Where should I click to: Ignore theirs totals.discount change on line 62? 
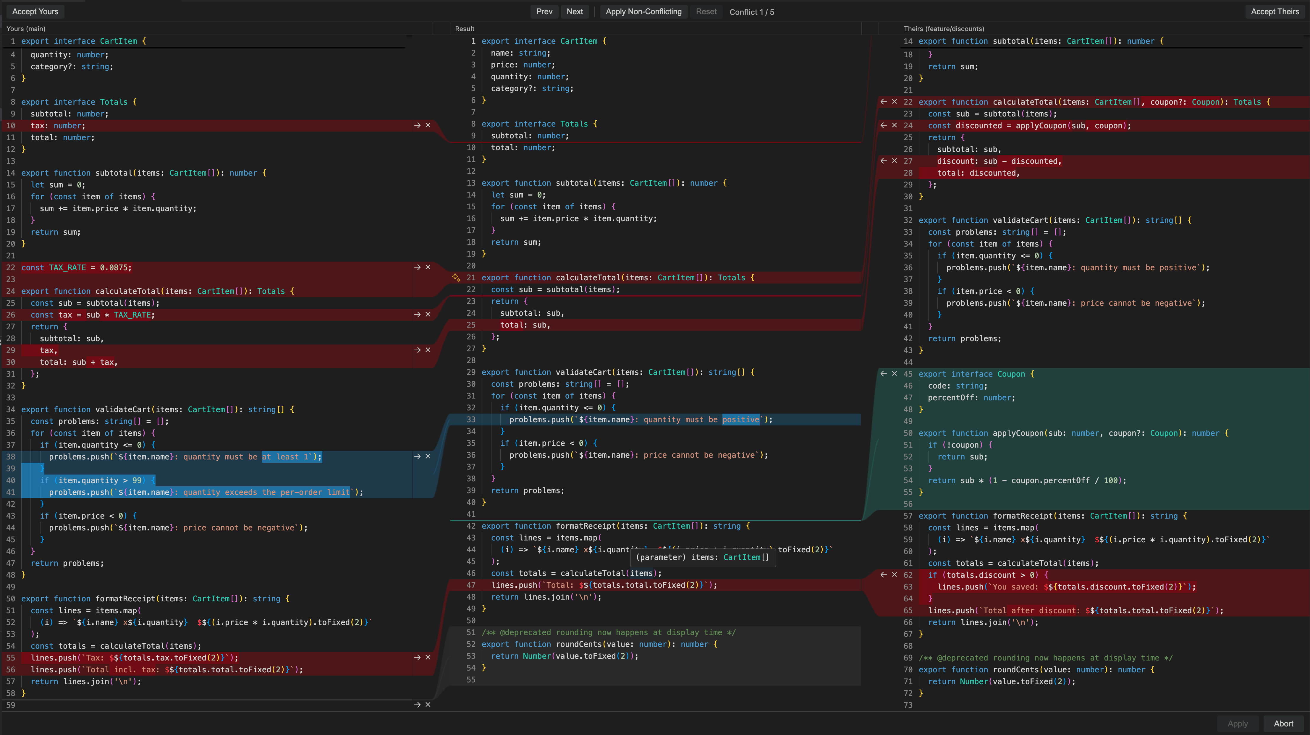(895, 575)
